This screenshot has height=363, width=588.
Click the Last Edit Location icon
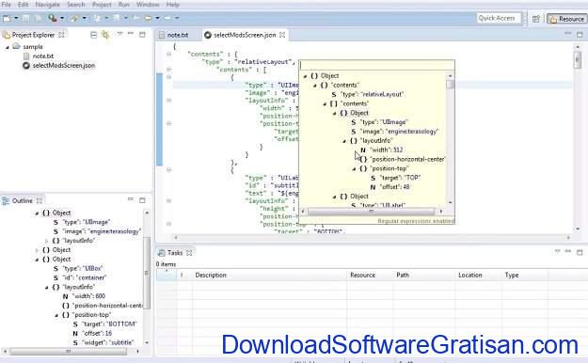(x=136, y=18)
